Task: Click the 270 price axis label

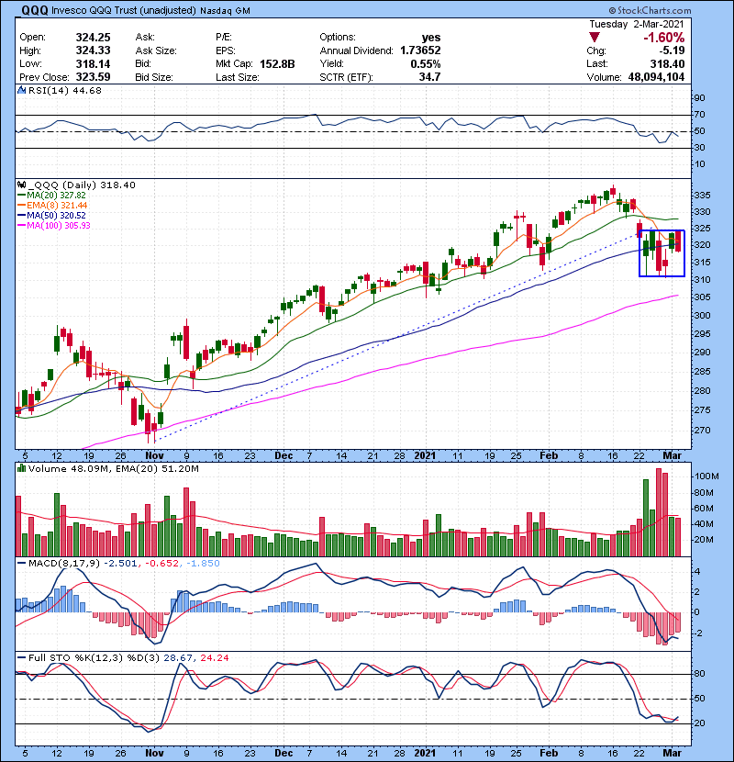Action: (x=703, y=431)
